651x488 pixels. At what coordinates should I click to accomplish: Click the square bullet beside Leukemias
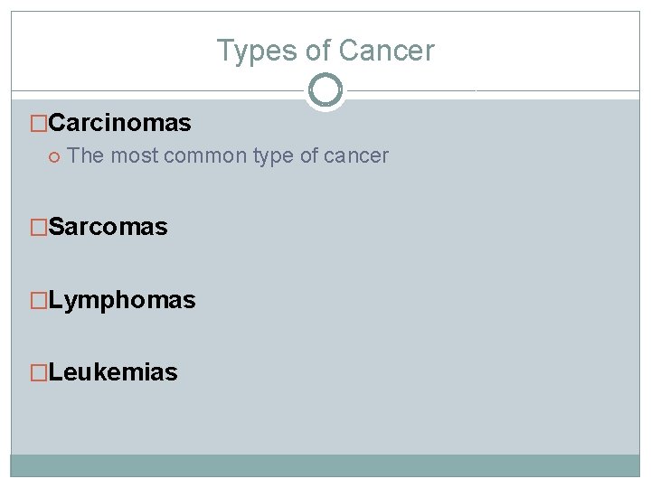(x=39, y=372)
